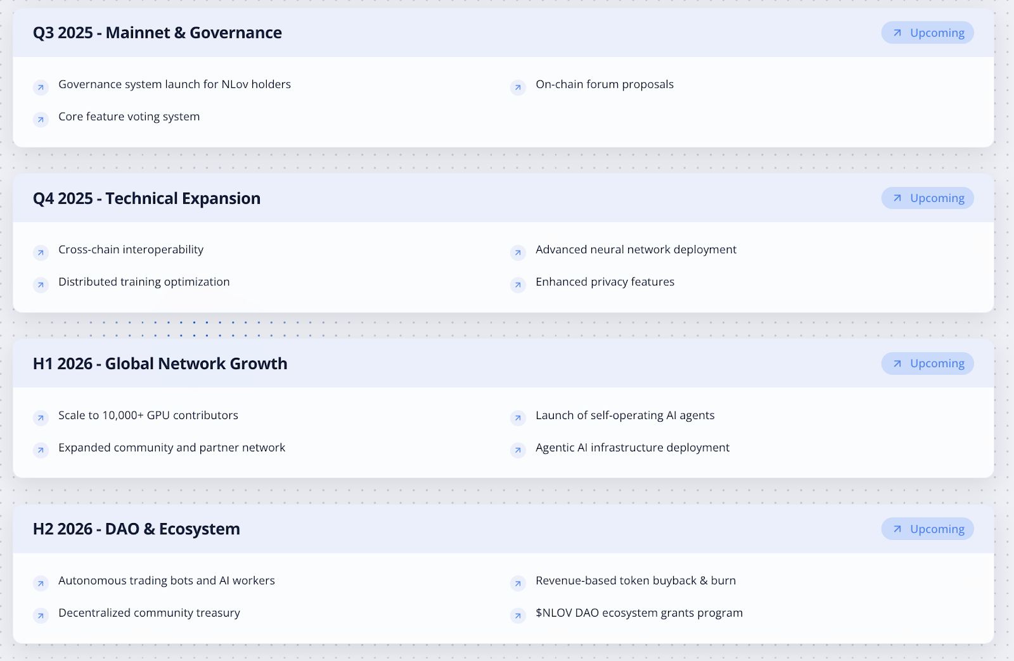Click Advanced neural network deployment item

tap(636, 249)
